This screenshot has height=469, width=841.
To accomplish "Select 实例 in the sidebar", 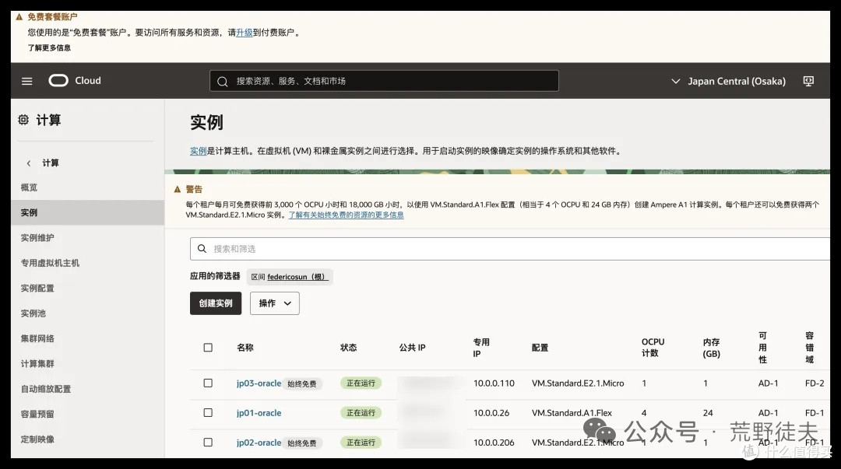I will 87,213.
